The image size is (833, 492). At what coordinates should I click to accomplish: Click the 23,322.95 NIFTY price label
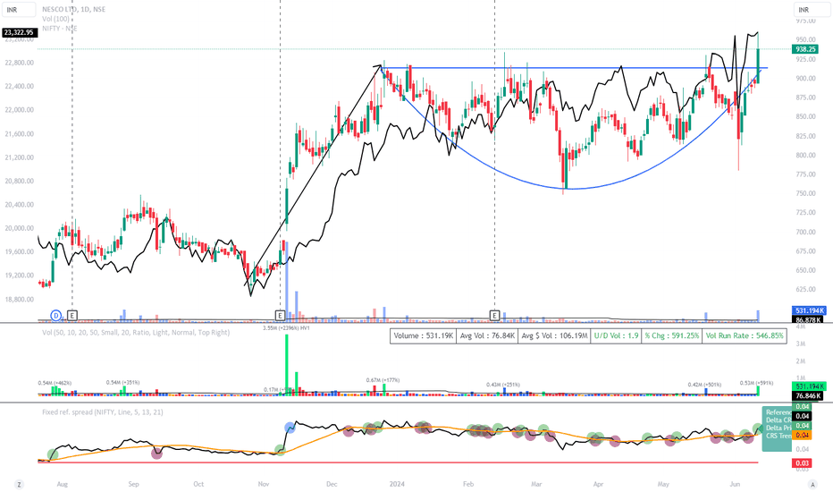pos(19,32)
